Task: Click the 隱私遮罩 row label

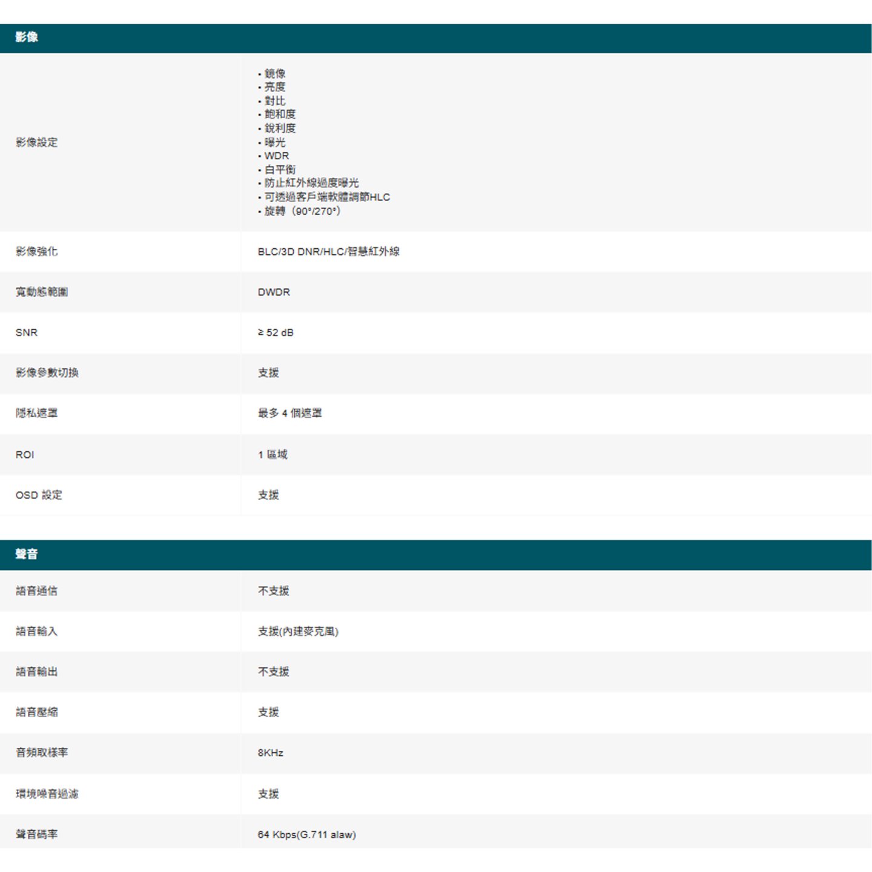Action: (37, 413)
